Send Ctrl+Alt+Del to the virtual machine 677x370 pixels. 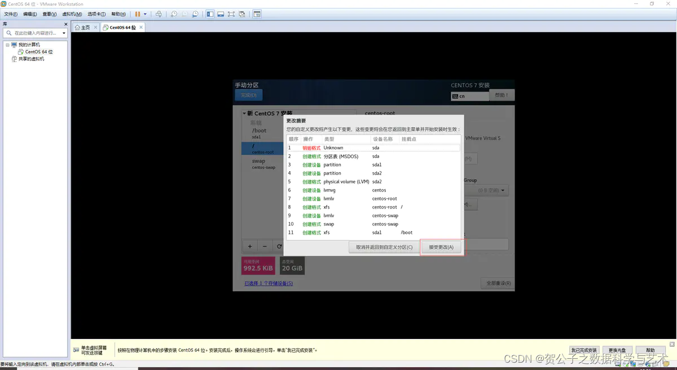point(159,14)
